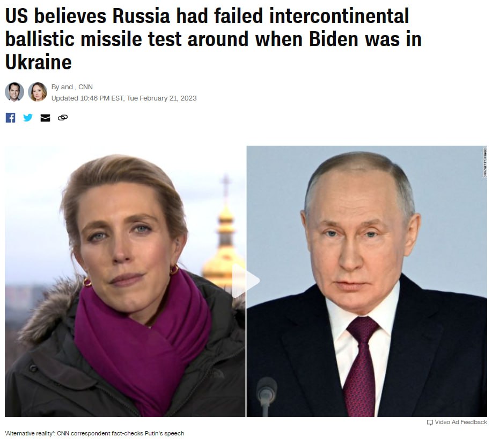Image resolution: width=492 pixels, height=444 pixels.
Task: Open the female author's profile photo
Action: (38, 92)
